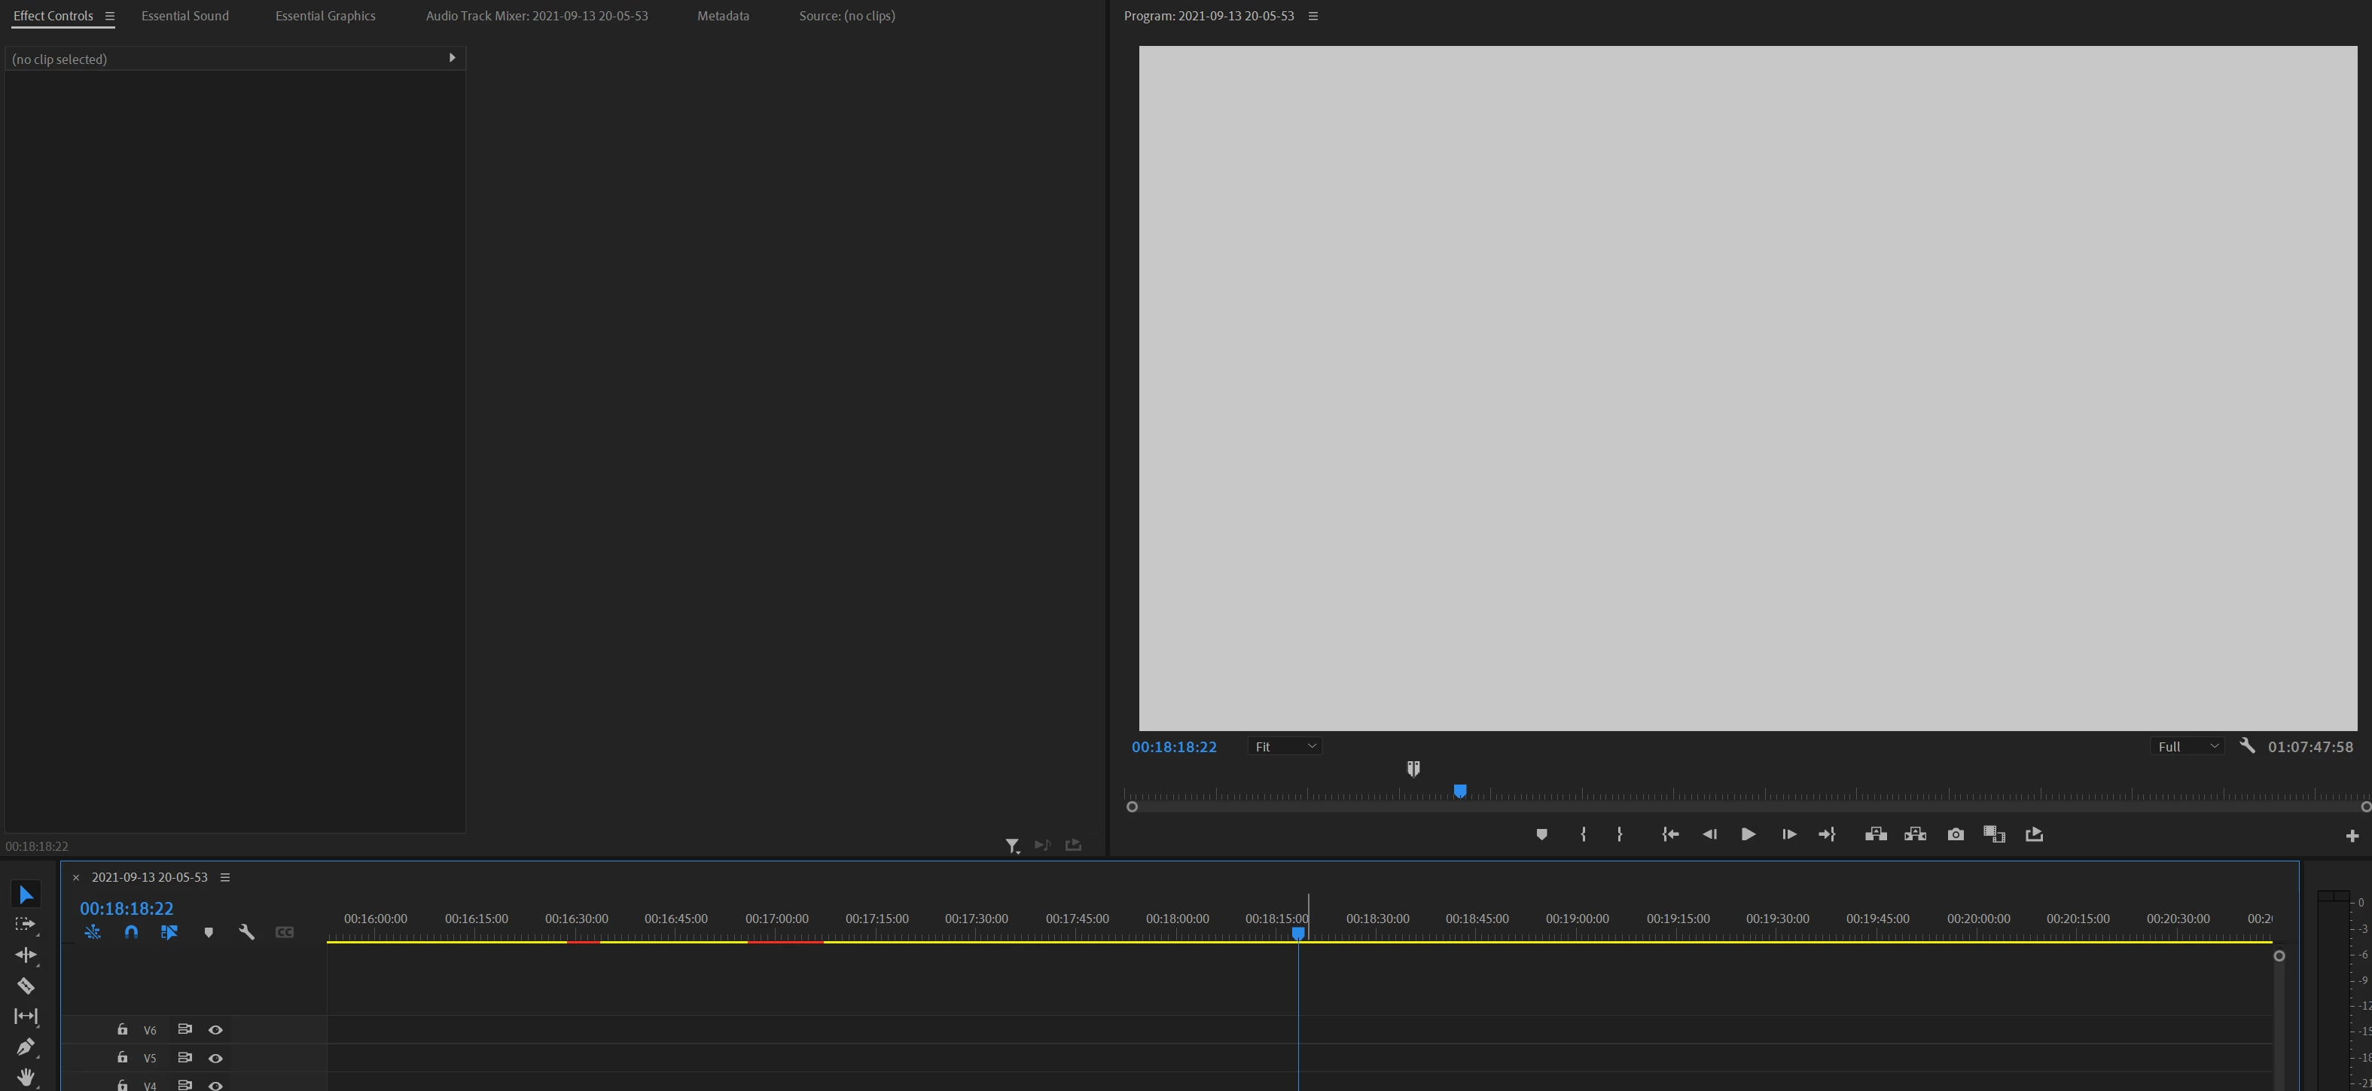Open Timeline display settings wrench
Image resolution: width=2372 pixels, height=1091 pixels.
(x=245, y=931)
